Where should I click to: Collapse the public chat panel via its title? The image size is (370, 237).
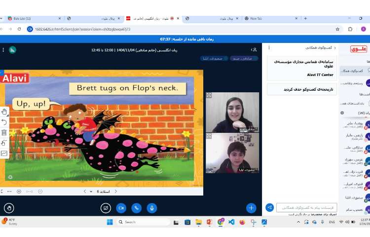pos(321,48)
